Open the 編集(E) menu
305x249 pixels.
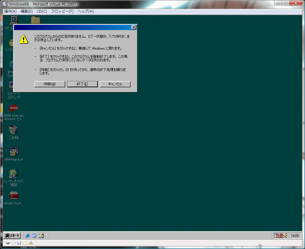[27, 11]
